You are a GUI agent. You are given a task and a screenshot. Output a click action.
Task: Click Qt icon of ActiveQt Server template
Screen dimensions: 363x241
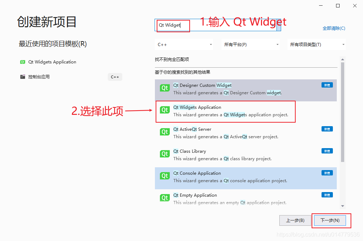pyautogui.click(x=164, y=132)
